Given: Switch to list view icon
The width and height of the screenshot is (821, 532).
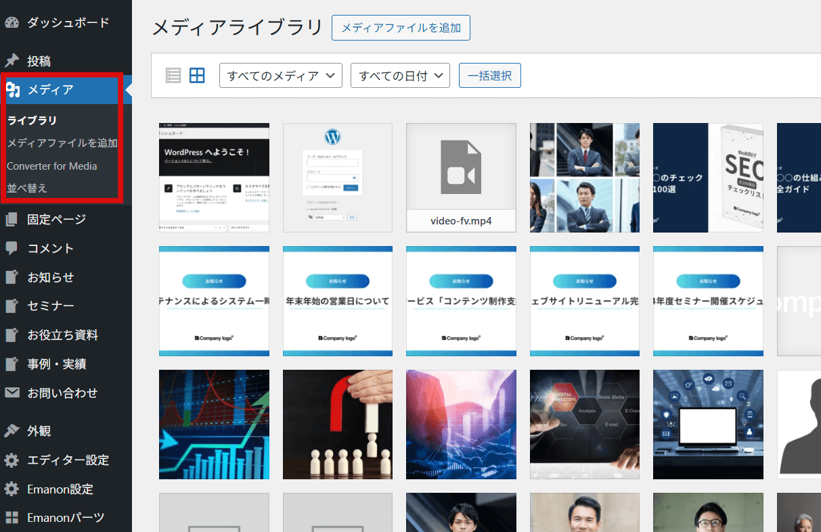Looking at the screenshot, I should [173, 76].
